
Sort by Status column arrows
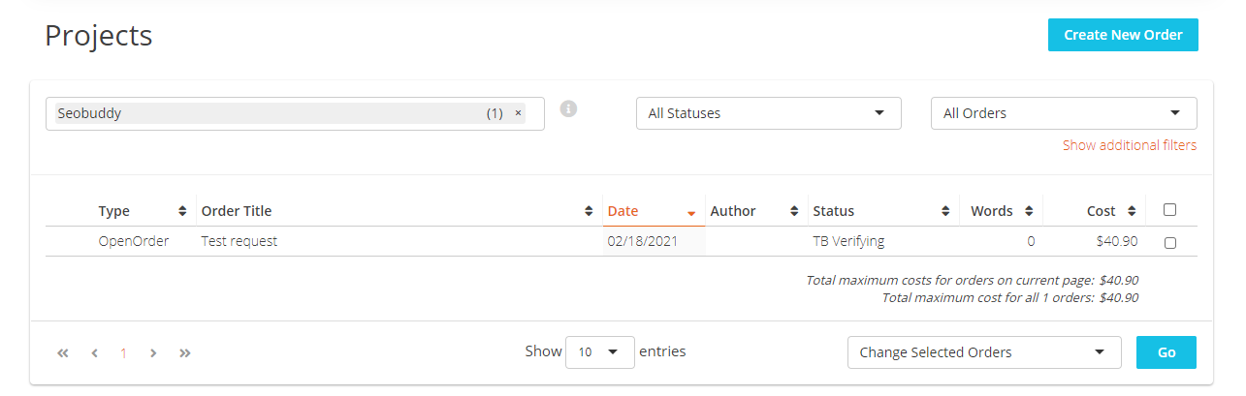tap(945, 211)
